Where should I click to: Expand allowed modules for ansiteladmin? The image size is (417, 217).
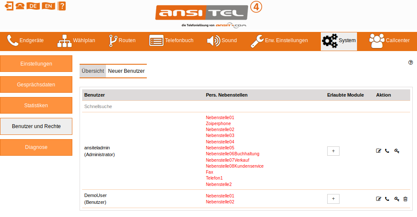tap(333, 151)
